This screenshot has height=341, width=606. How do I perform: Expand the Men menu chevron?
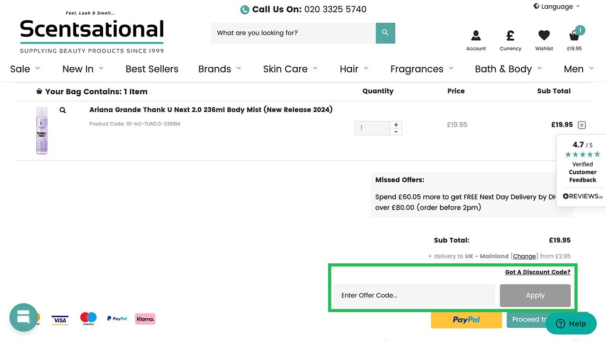[x=591, y=69]
